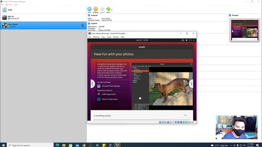Open Windows Start menu
Screen dimensions: 262x147
(x=3, y=145)
